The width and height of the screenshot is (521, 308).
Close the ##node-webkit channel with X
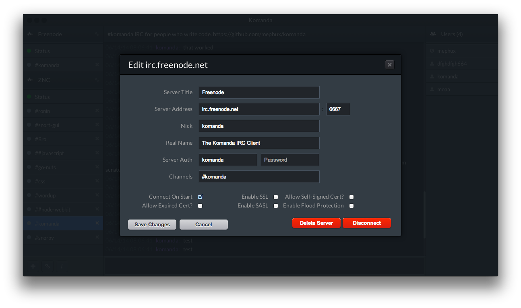97,209
